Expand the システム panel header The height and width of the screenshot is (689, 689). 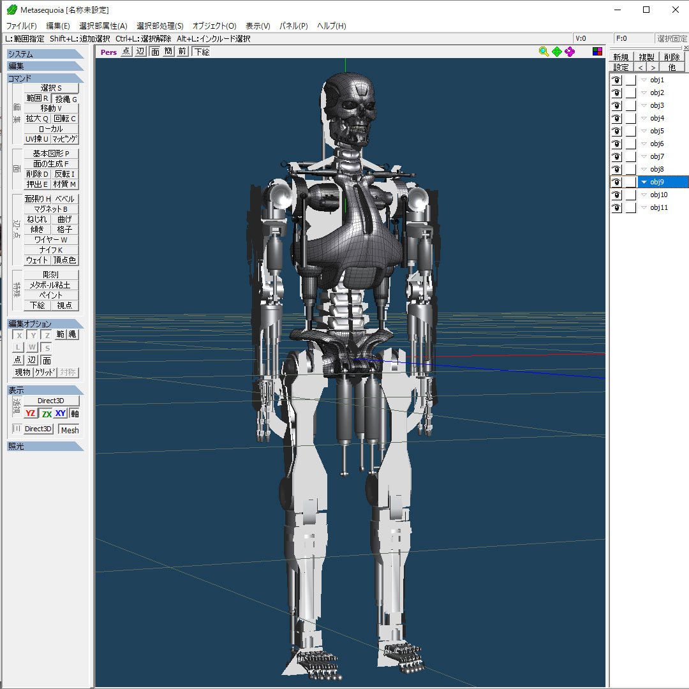tap(45, 54)
